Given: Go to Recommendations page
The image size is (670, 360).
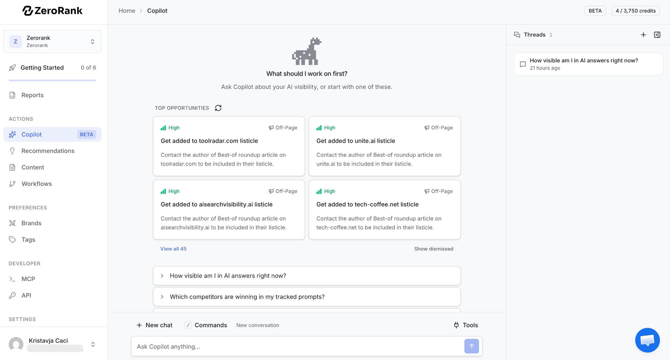Looking at the screenshot, I should click(52, 151).
